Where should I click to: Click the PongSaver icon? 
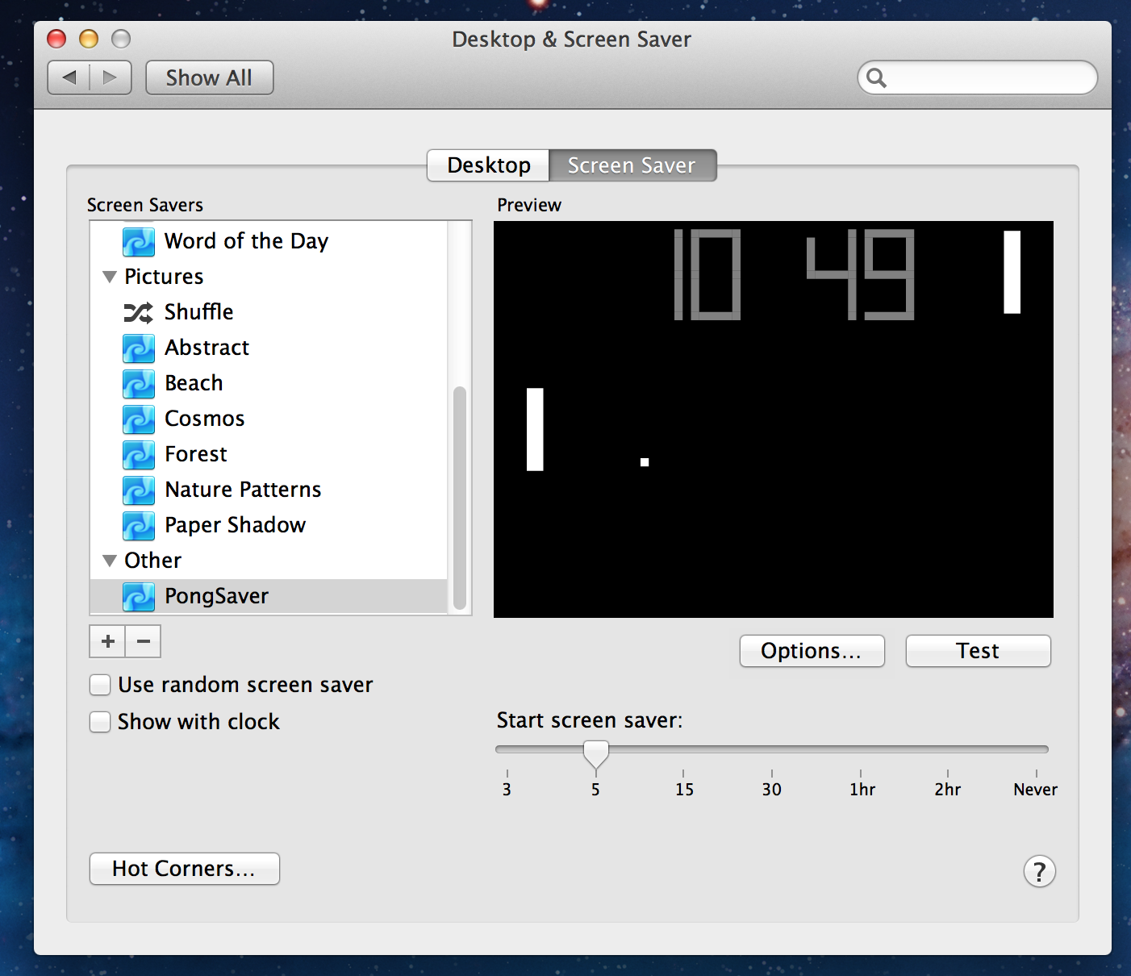(139, 596)
